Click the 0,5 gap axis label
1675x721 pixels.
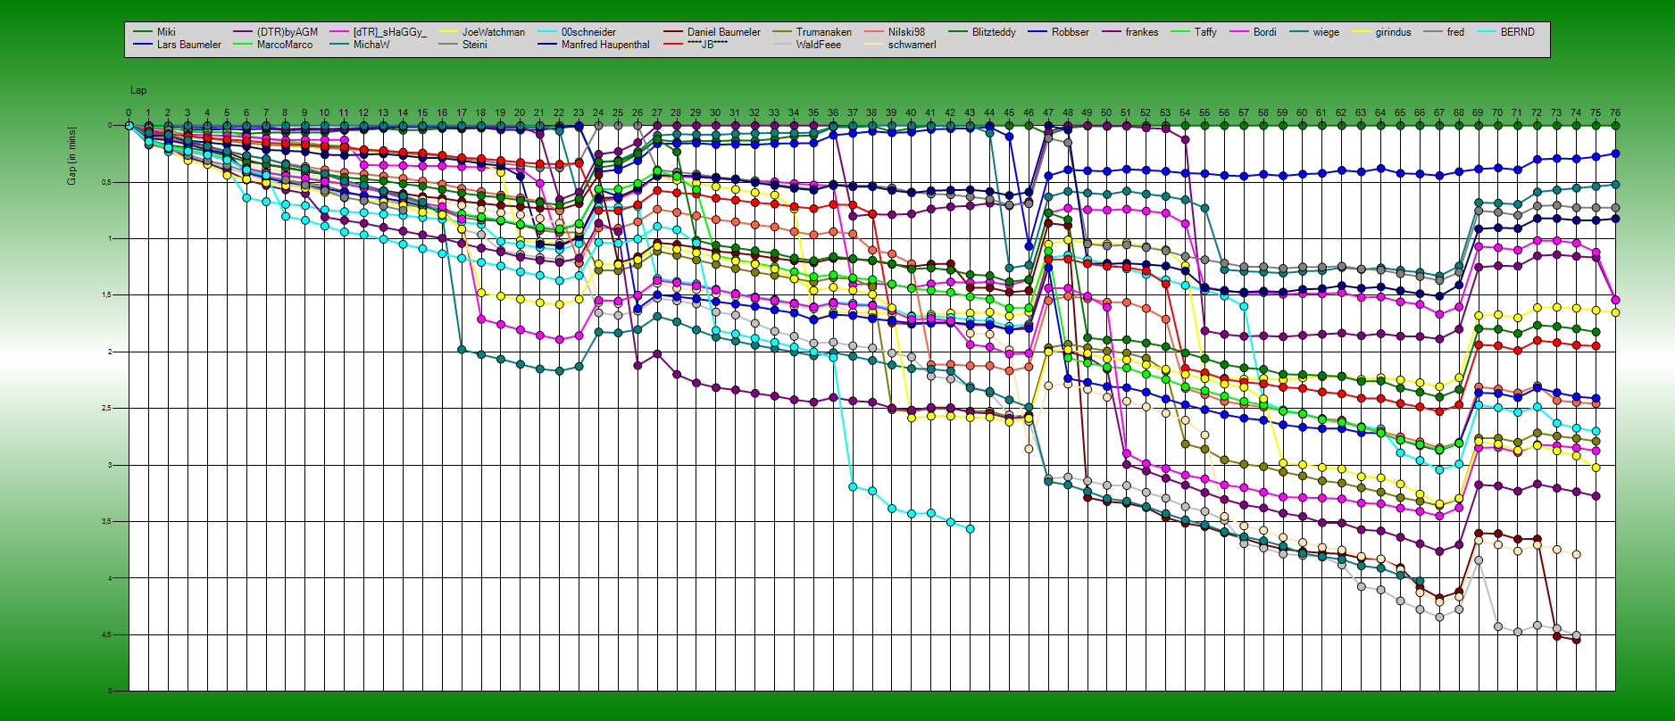106,182
